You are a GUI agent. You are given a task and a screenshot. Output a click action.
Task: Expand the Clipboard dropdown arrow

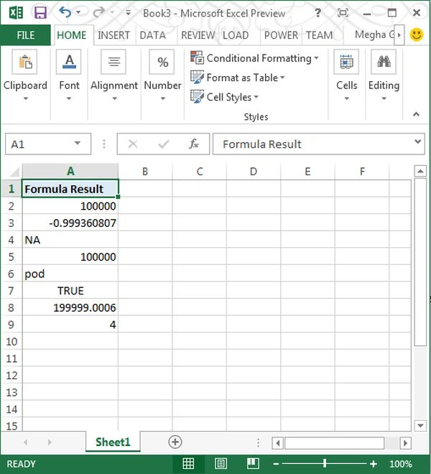click(x=26, y=98)
